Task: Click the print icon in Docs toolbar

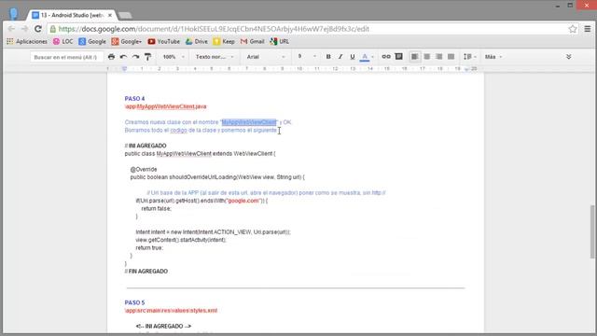Action: pyautogui.click(x=111, y=57)
